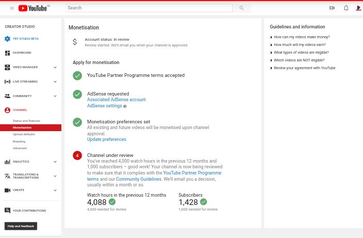Click the Your Contributions icon
The height and width of the screenshot is (238, 363).
pos(7,211)
